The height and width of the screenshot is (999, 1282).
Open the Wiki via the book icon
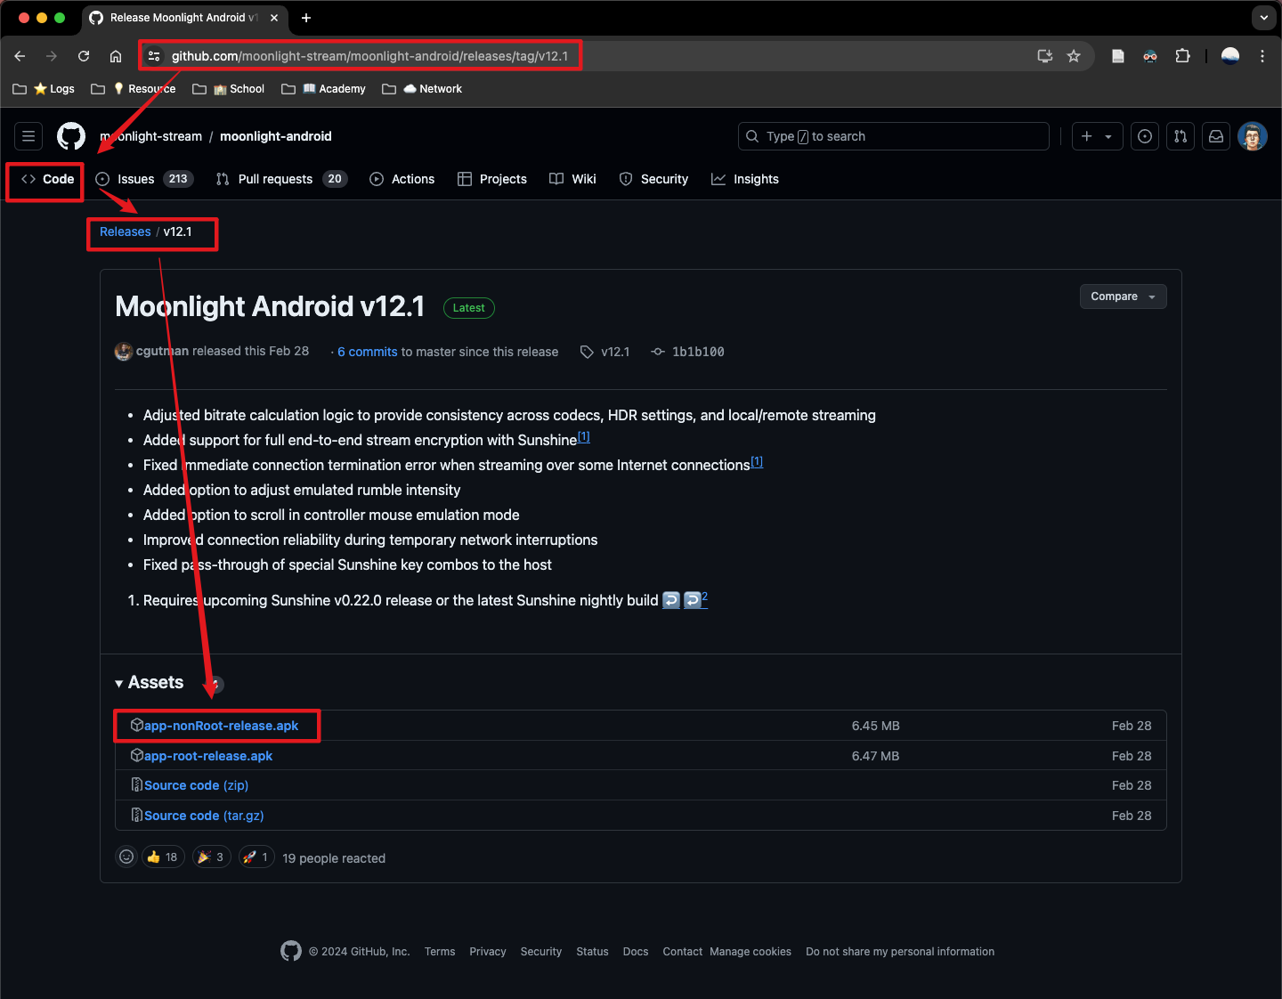click(x=556, y=179)
